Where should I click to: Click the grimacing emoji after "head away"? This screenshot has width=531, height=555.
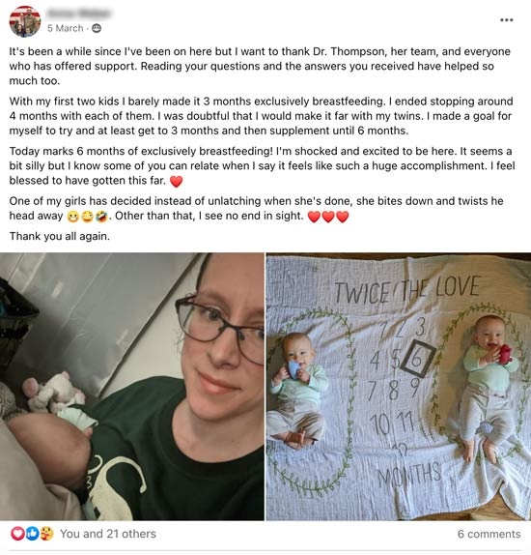pos(72,217)
